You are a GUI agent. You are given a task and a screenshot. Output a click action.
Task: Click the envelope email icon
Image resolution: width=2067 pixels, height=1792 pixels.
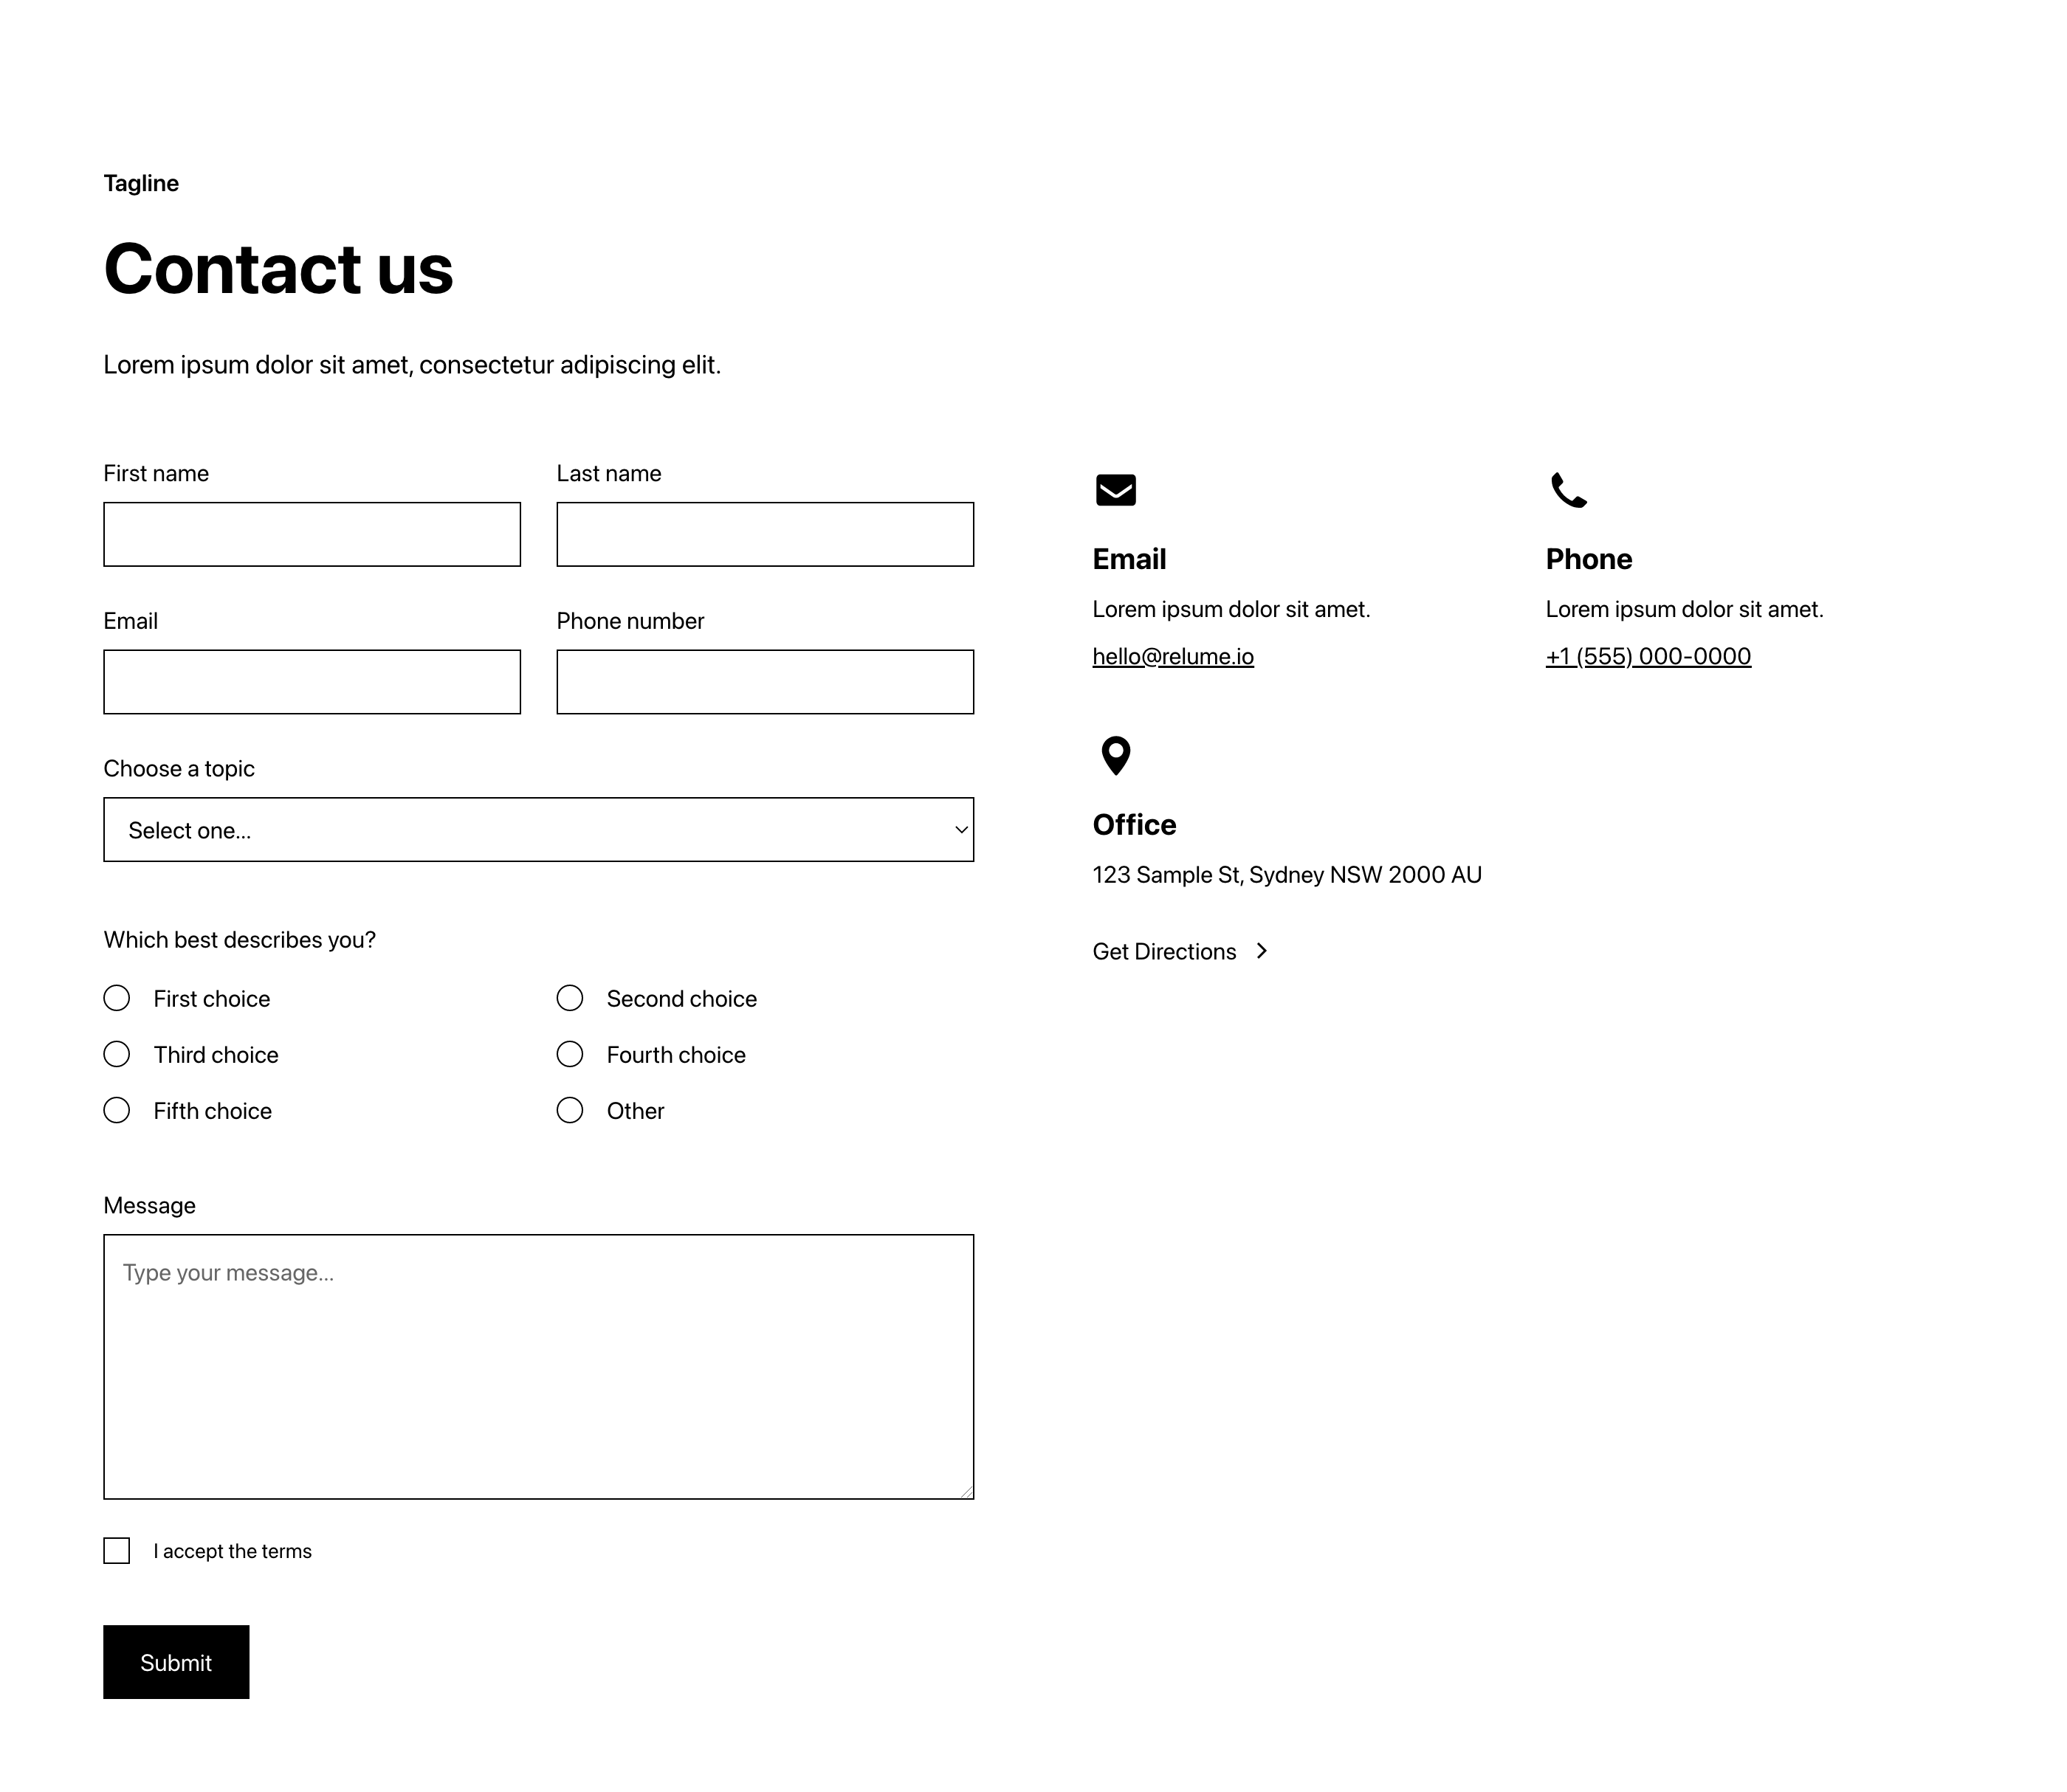point(1116,490)
